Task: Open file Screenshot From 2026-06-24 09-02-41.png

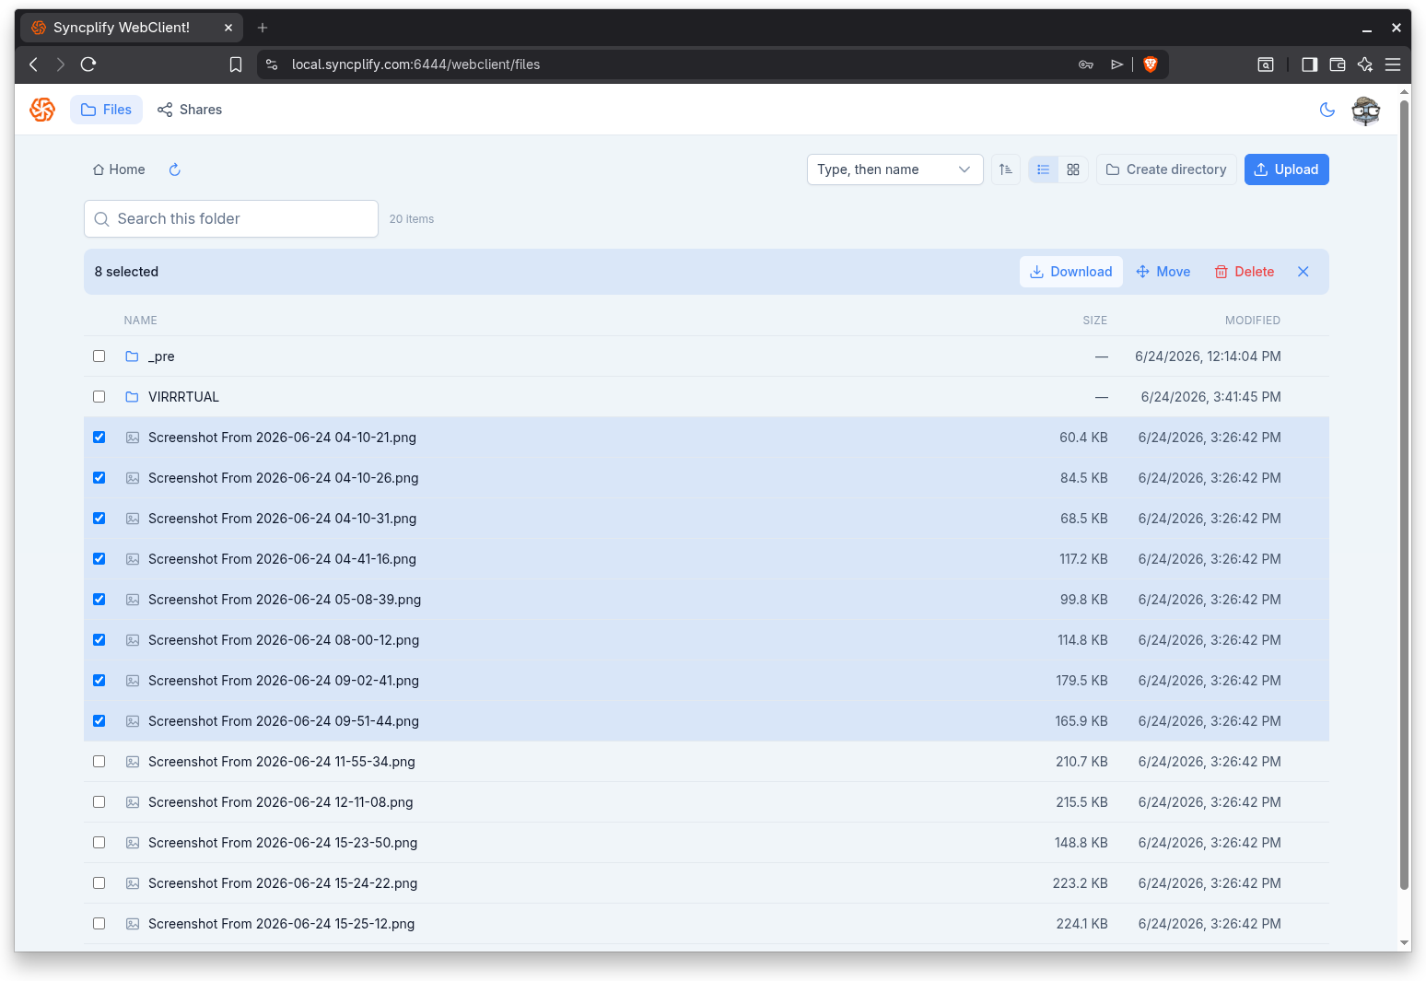Action: 284,681
